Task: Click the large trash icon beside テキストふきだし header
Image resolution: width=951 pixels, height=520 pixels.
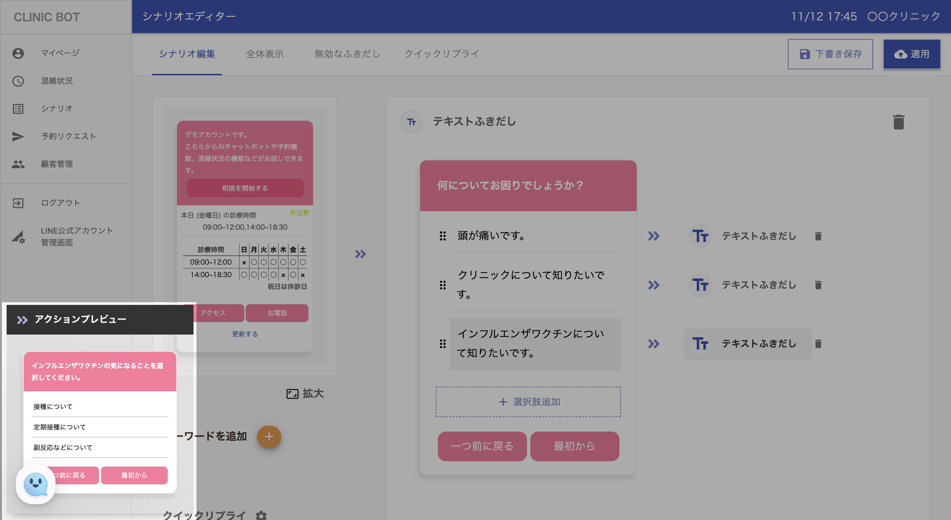Action: [898, 122]
